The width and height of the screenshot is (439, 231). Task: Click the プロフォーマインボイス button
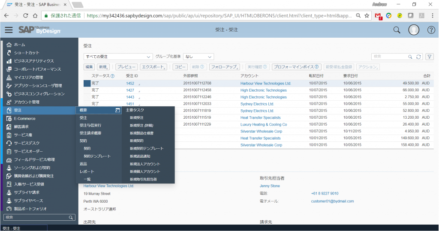pyautogui.click(x=296, y=67)
